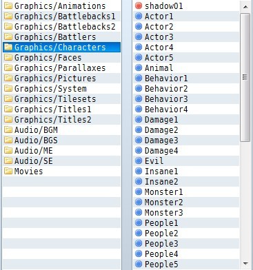Choose the Actor2 resource
This screenshot has width=253, height=270.
point(186,26)
